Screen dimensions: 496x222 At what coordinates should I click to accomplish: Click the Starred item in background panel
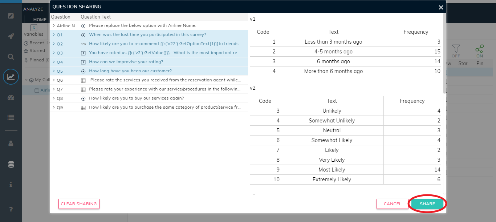click(x=35, y=51)
